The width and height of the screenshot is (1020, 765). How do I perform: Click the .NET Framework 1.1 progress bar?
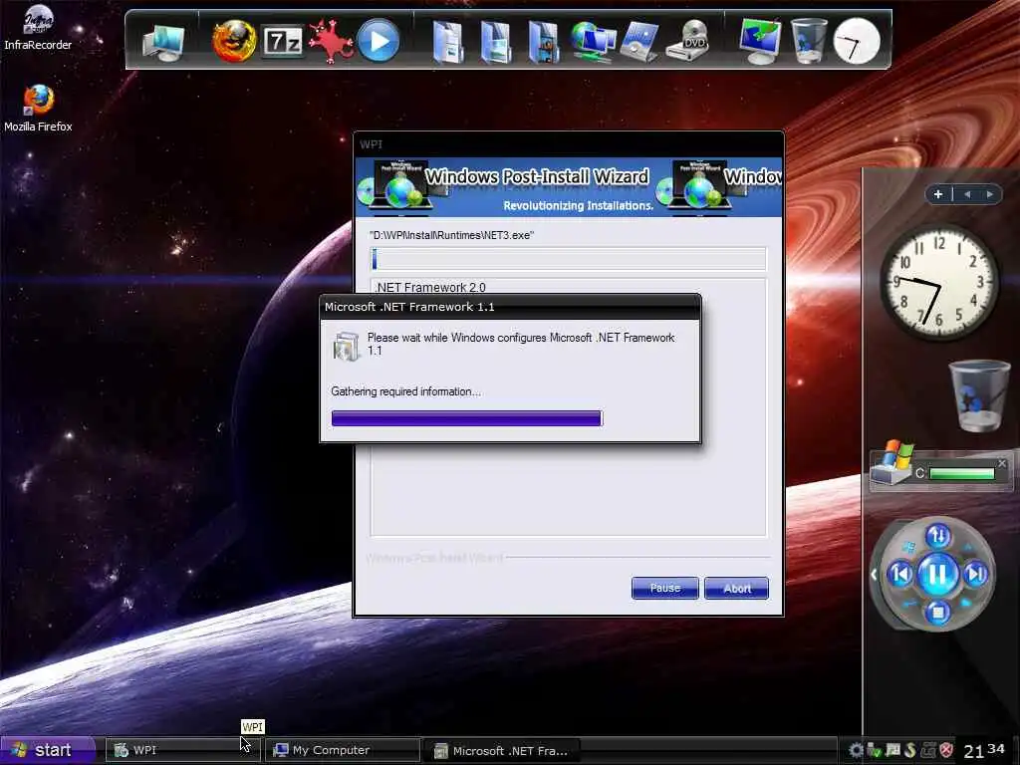point(467,418)
